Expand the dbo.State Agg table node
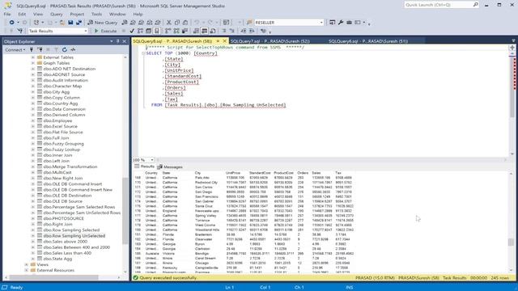Screen dimensions: 518x291 click(x=32, y=259)
